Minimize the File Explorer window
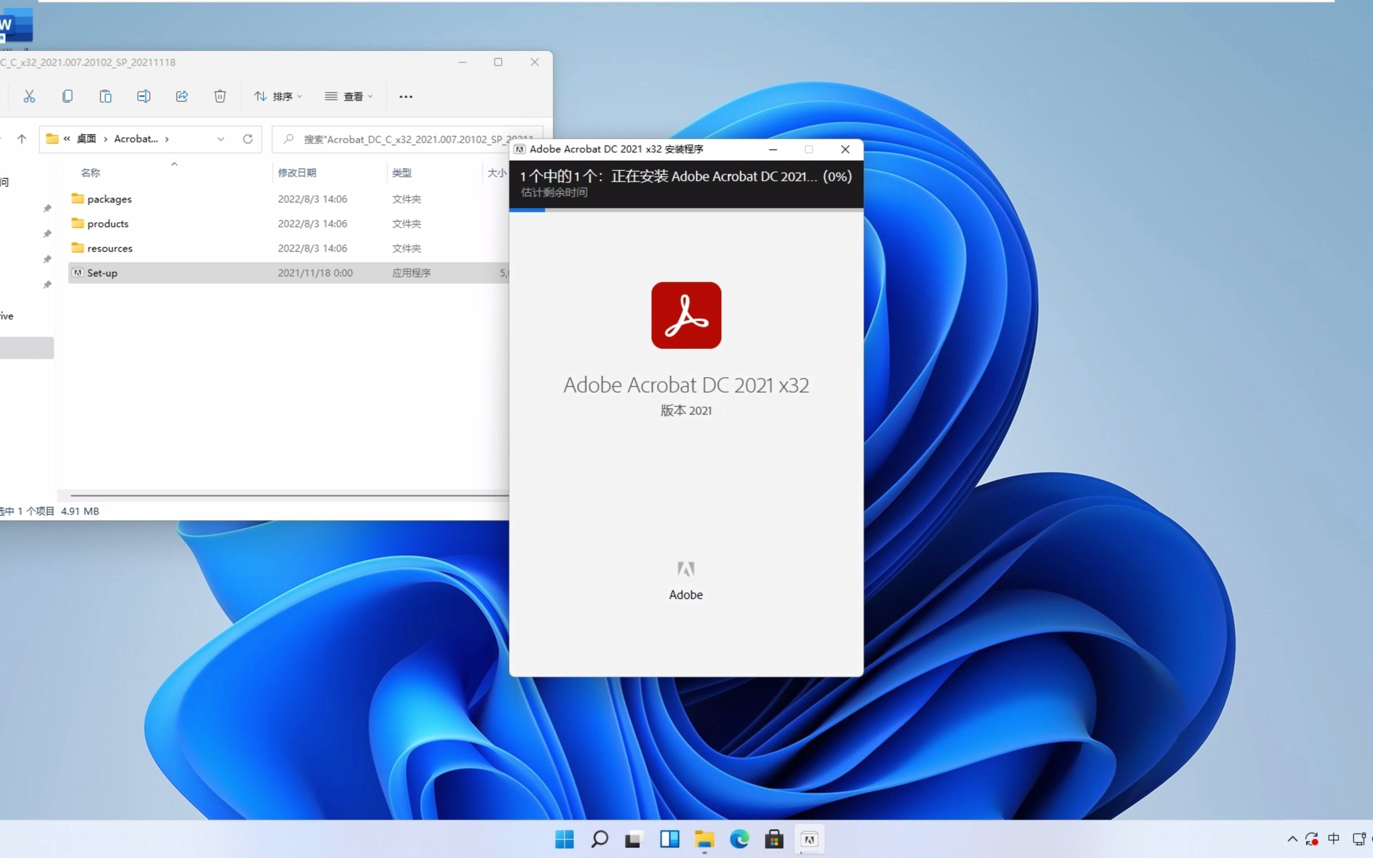 pyautogui.click(x=462, y=62)
